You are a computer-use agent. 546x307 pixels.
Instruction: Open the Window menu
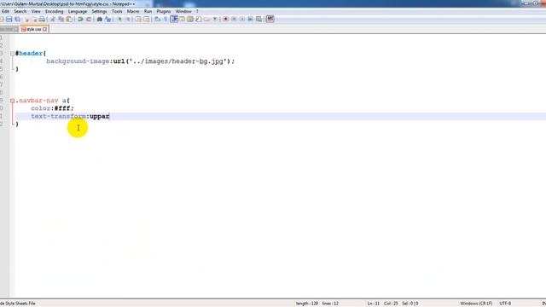tap(183, 11)
